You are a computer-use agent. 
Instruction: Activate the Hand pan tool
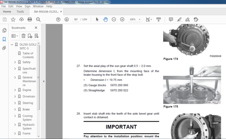click(x=105, y=19)
